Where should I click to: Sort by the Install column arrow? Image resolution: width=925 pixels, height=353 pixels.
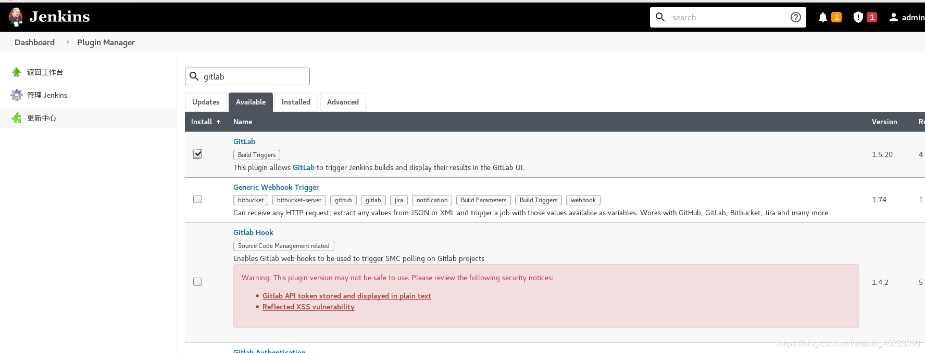point(219,122)
